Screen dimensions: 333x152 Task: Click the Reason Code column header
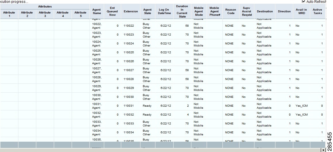[231, 11]
